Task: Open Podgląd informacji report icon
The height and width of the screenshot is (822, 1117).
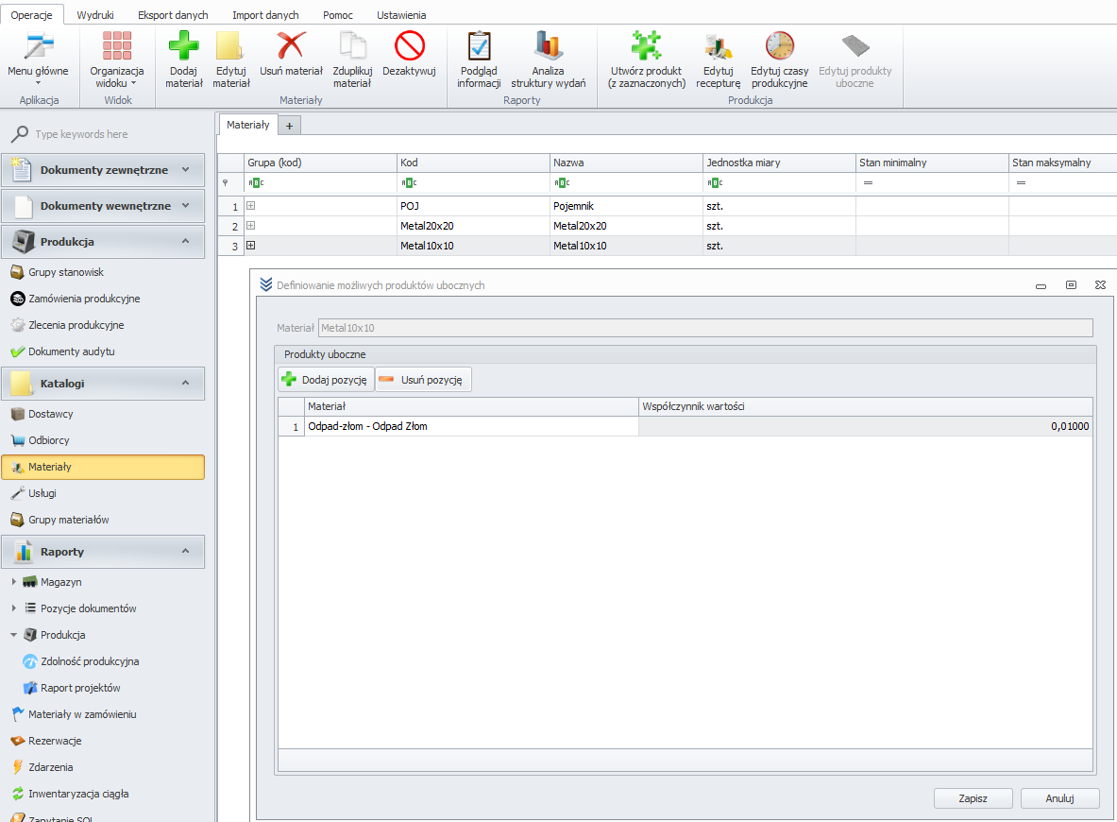Action: coord(479,45)
